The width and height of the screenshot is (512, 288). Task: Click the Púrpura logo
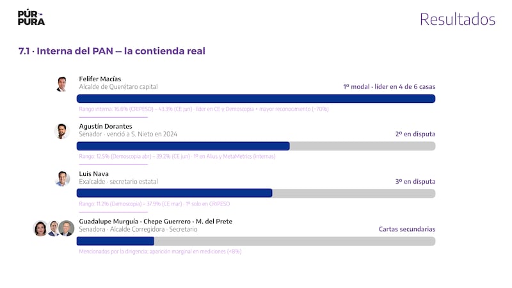coord(31,18)
